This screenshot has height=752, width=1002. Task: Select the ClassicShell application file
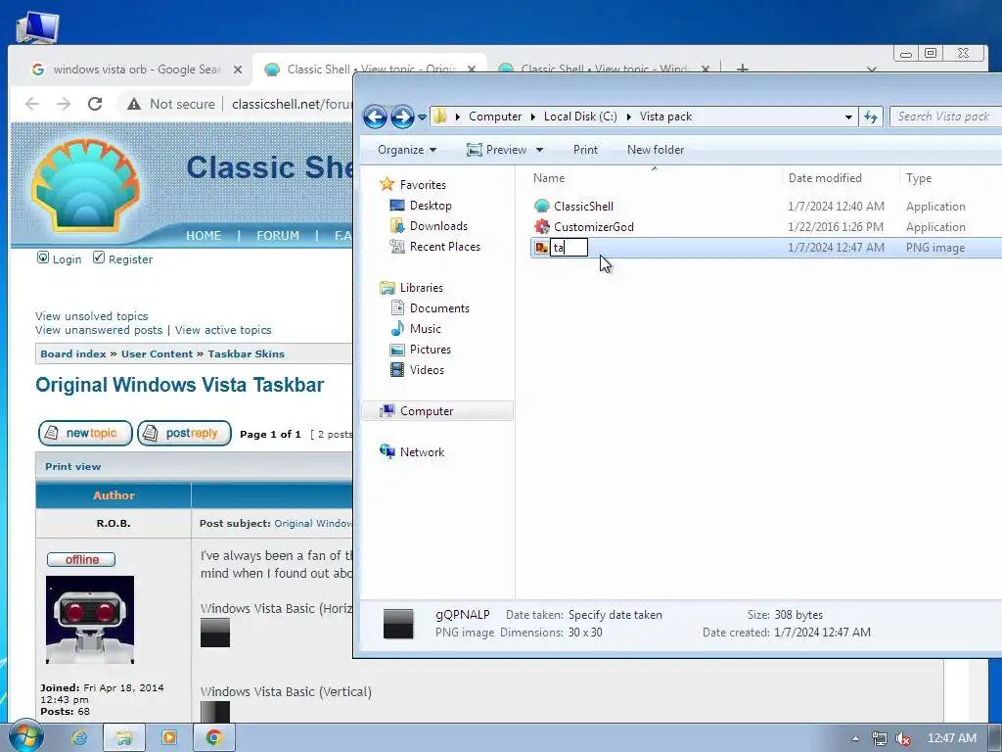[x=583, y=207]
